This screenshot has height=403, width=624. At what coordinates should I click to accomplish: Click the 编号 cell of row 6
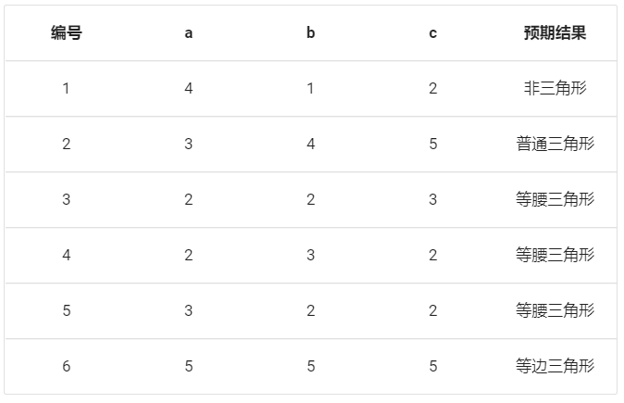[x=67, y=366]
